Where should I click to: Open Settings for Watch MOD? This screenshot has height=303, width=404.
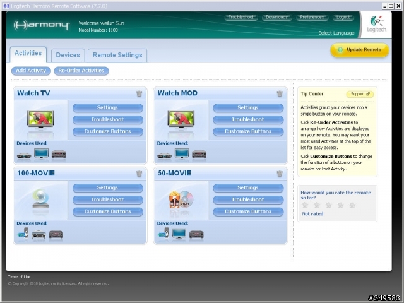tap(248, 108)
